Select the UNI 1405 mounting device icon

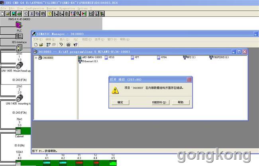pyautogui.click(x=20, y=98)
